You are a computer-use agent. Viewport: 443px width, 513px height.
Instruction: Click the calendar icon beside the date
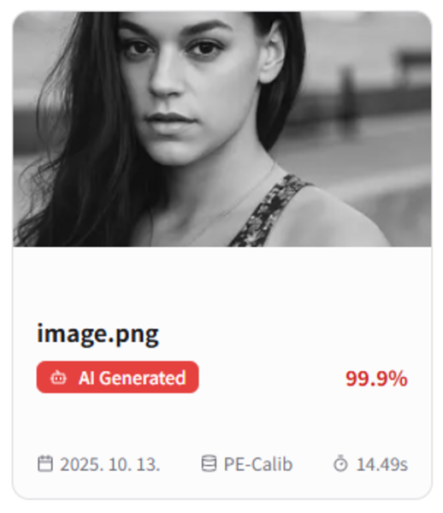point(45,463)
